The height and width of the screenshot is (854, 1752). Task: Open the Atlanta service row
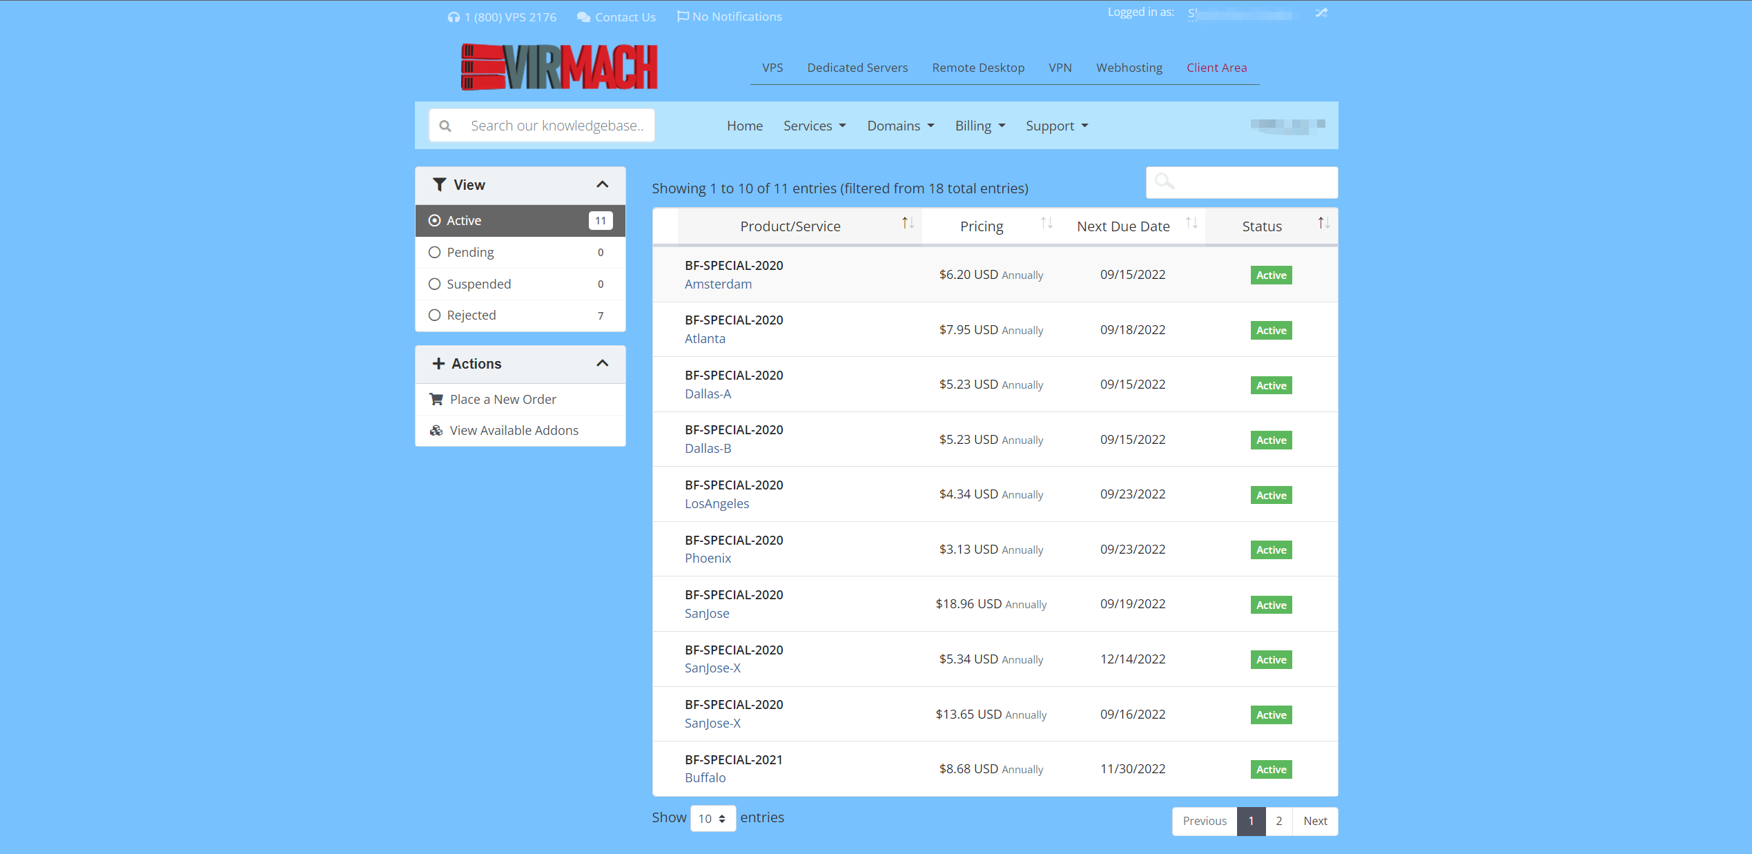995,329
